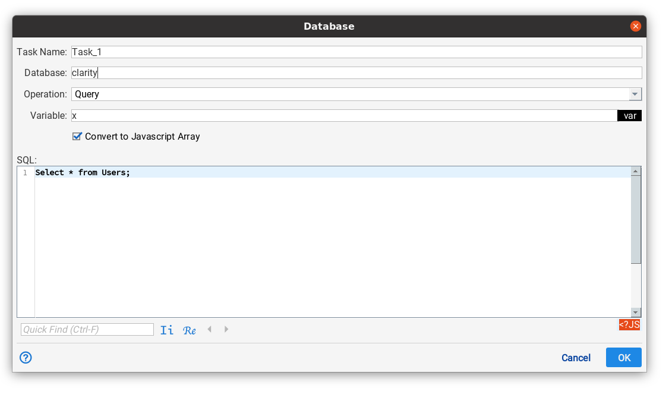The image size is (672, 404).
Task: Open JavaScript mode via the <?JS icon
Action: (630, 324)
